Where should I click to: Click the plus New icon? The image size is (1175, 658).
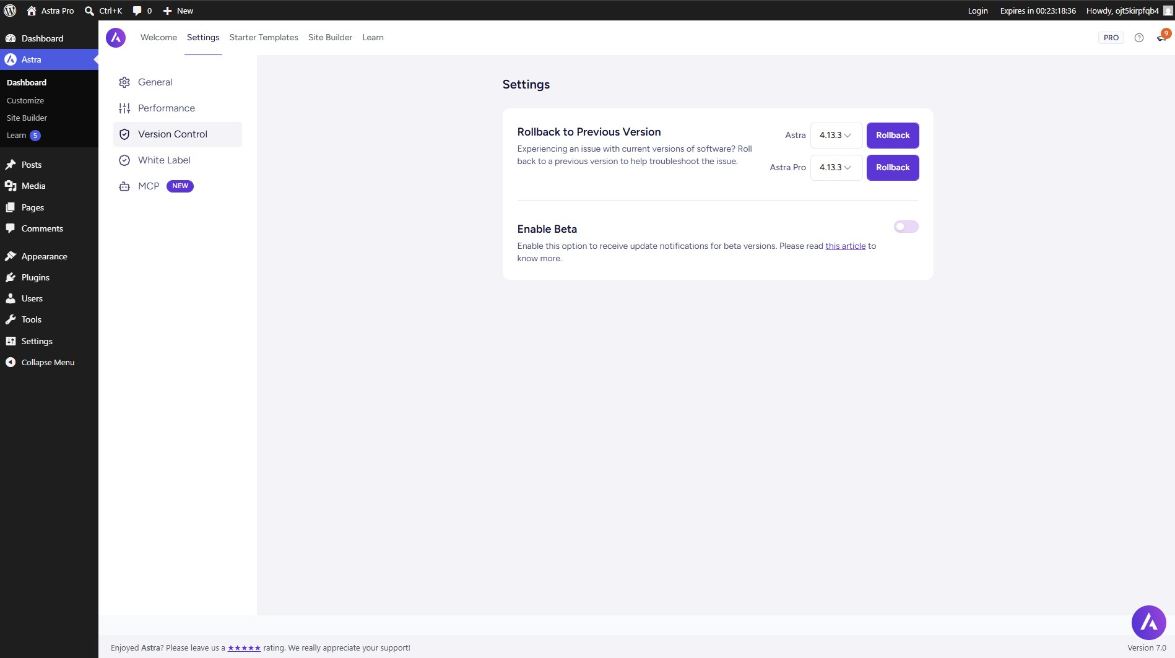(x=167, y=11)
